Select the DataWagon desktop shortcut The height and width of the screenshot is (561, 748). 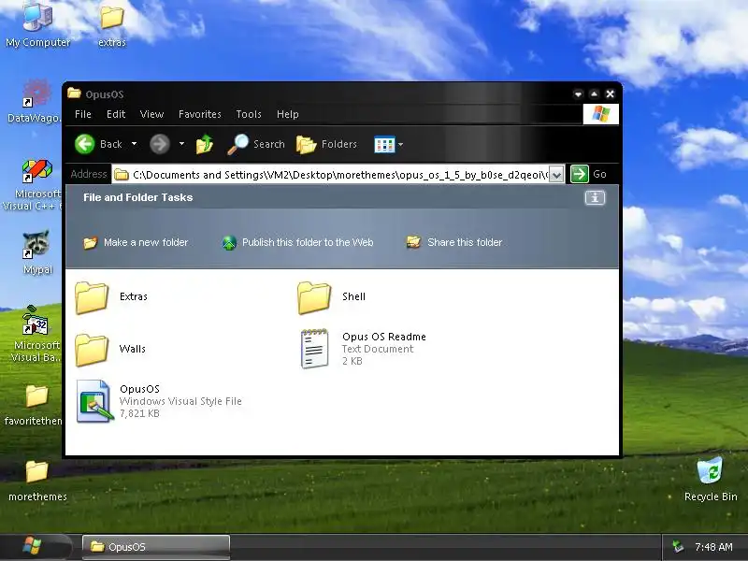click(36, 93)
